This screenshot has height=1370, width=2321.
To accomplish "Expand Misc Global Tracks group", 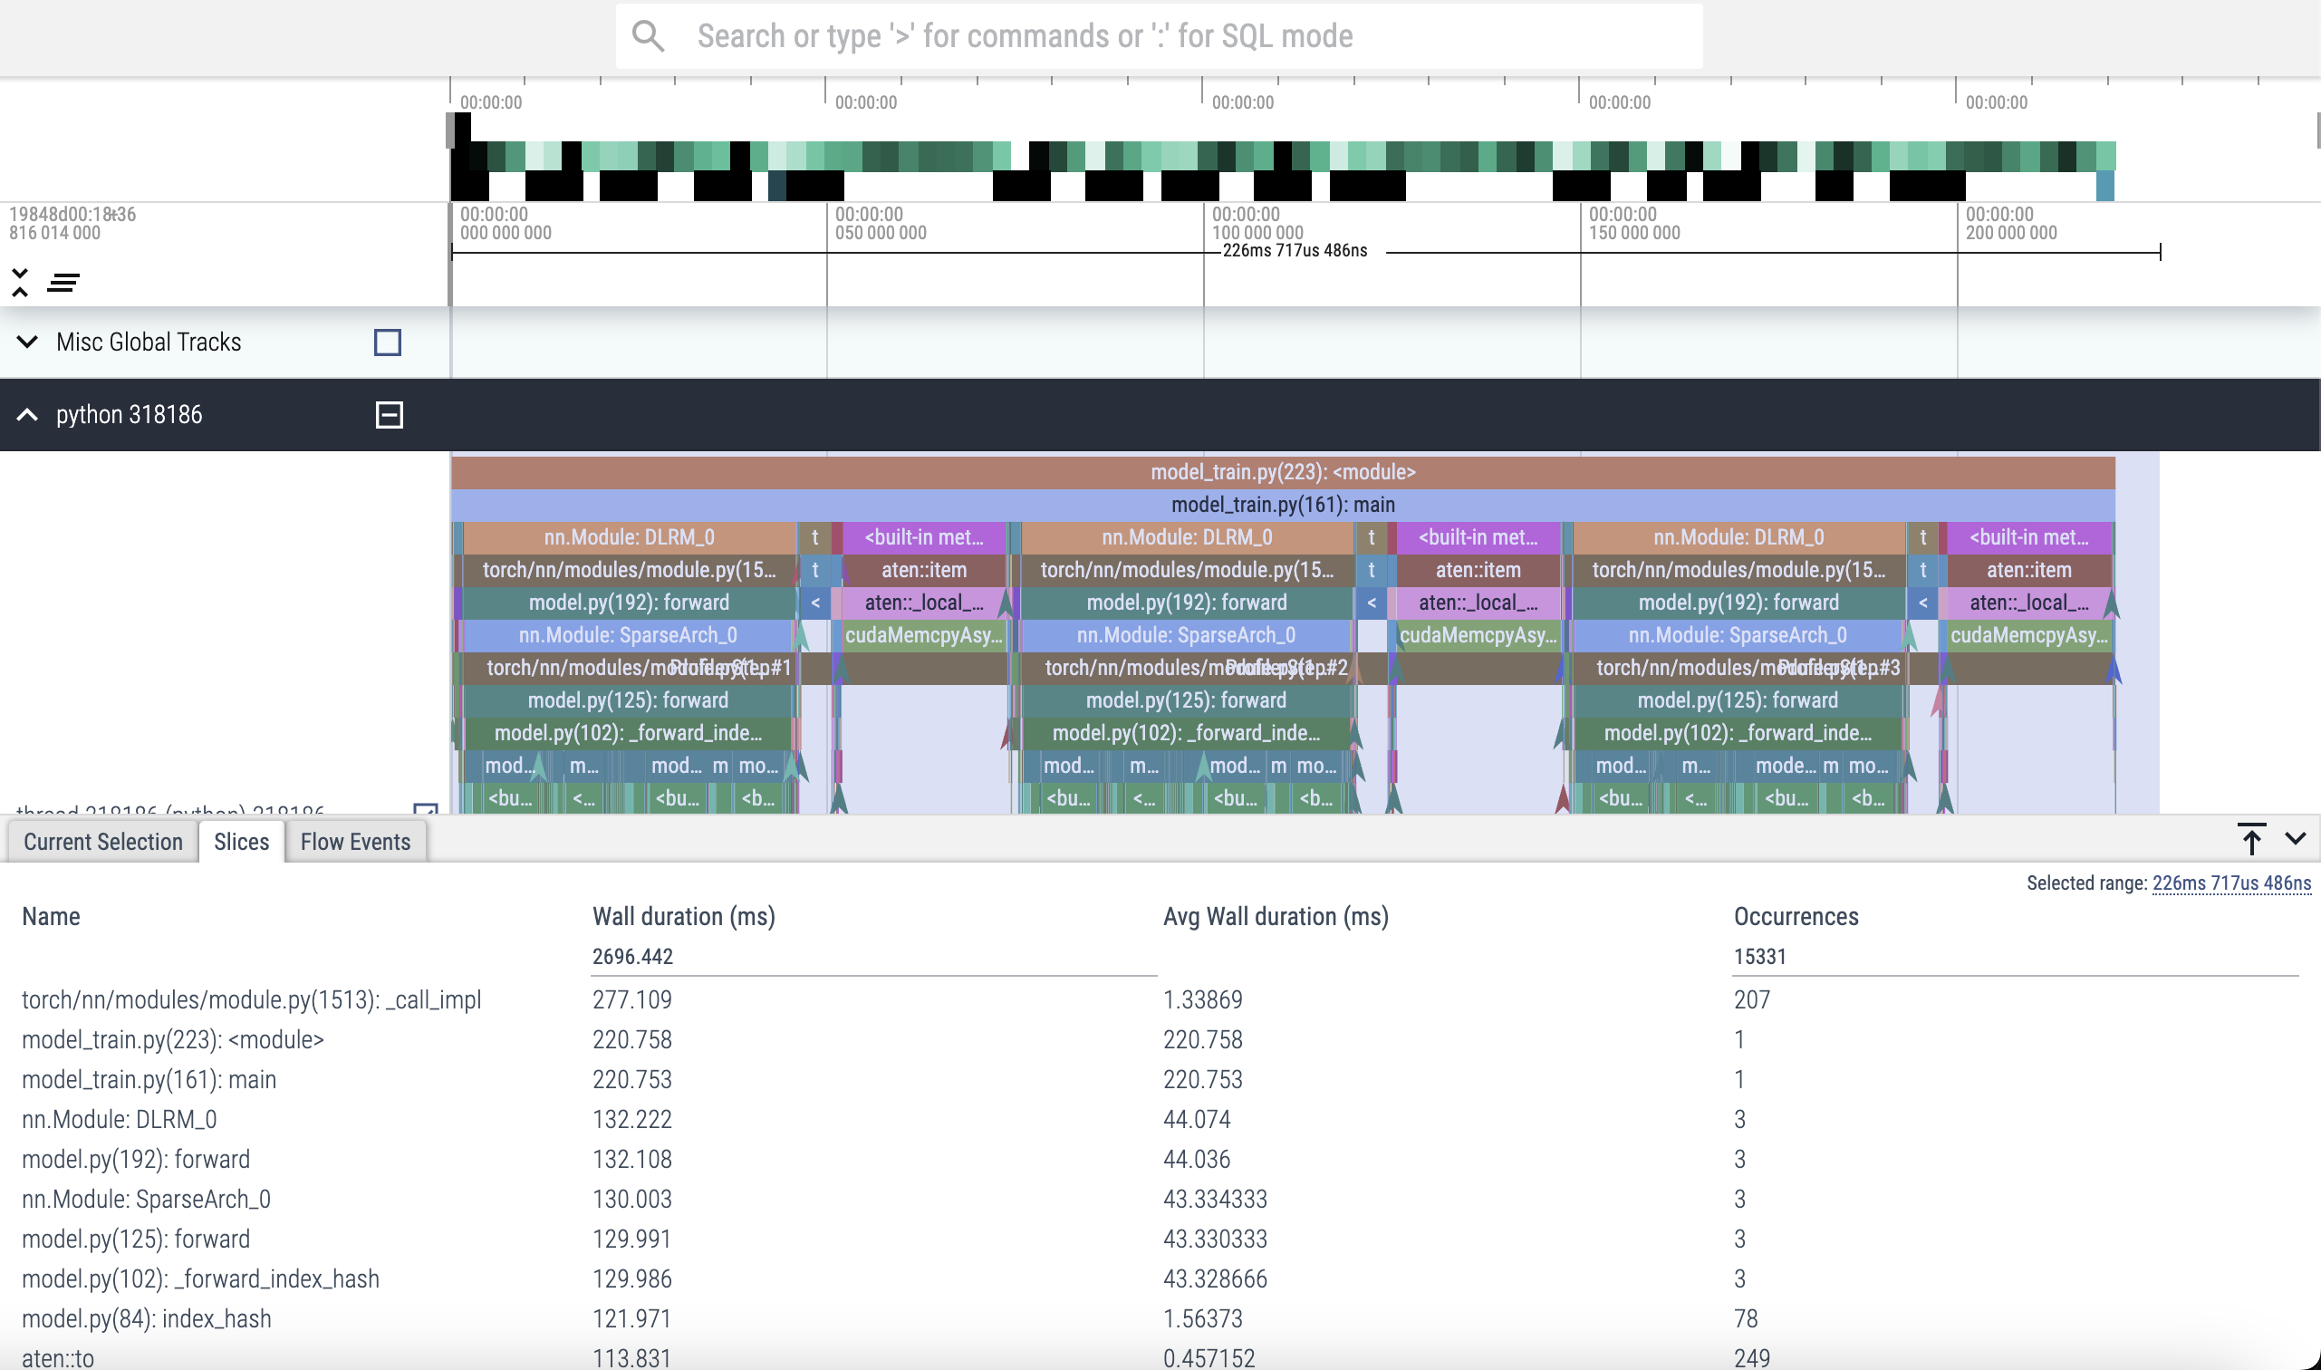I will pyautogui.click(x=28, y=342).
